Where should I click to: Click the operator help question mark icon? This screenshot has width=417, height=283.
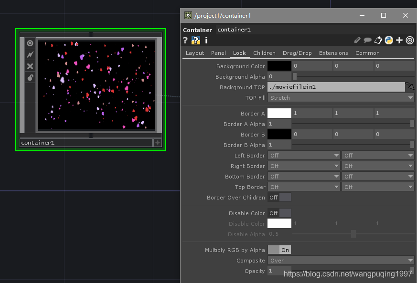tap(185, 41)
